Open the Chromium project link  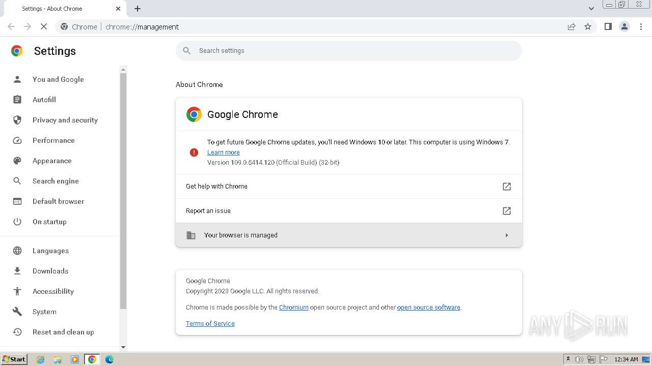293,308
